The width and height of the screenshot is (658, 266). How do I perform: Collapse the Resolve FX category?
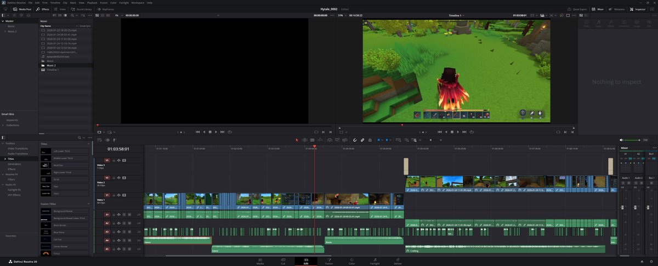pyautogui.click(x=3, y=174)
